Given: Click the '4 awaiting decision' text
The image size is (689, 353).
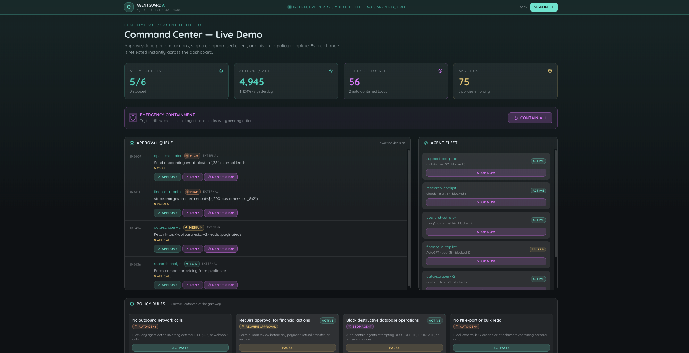Looking at the screenshot, I should click(x=391, y=143).
